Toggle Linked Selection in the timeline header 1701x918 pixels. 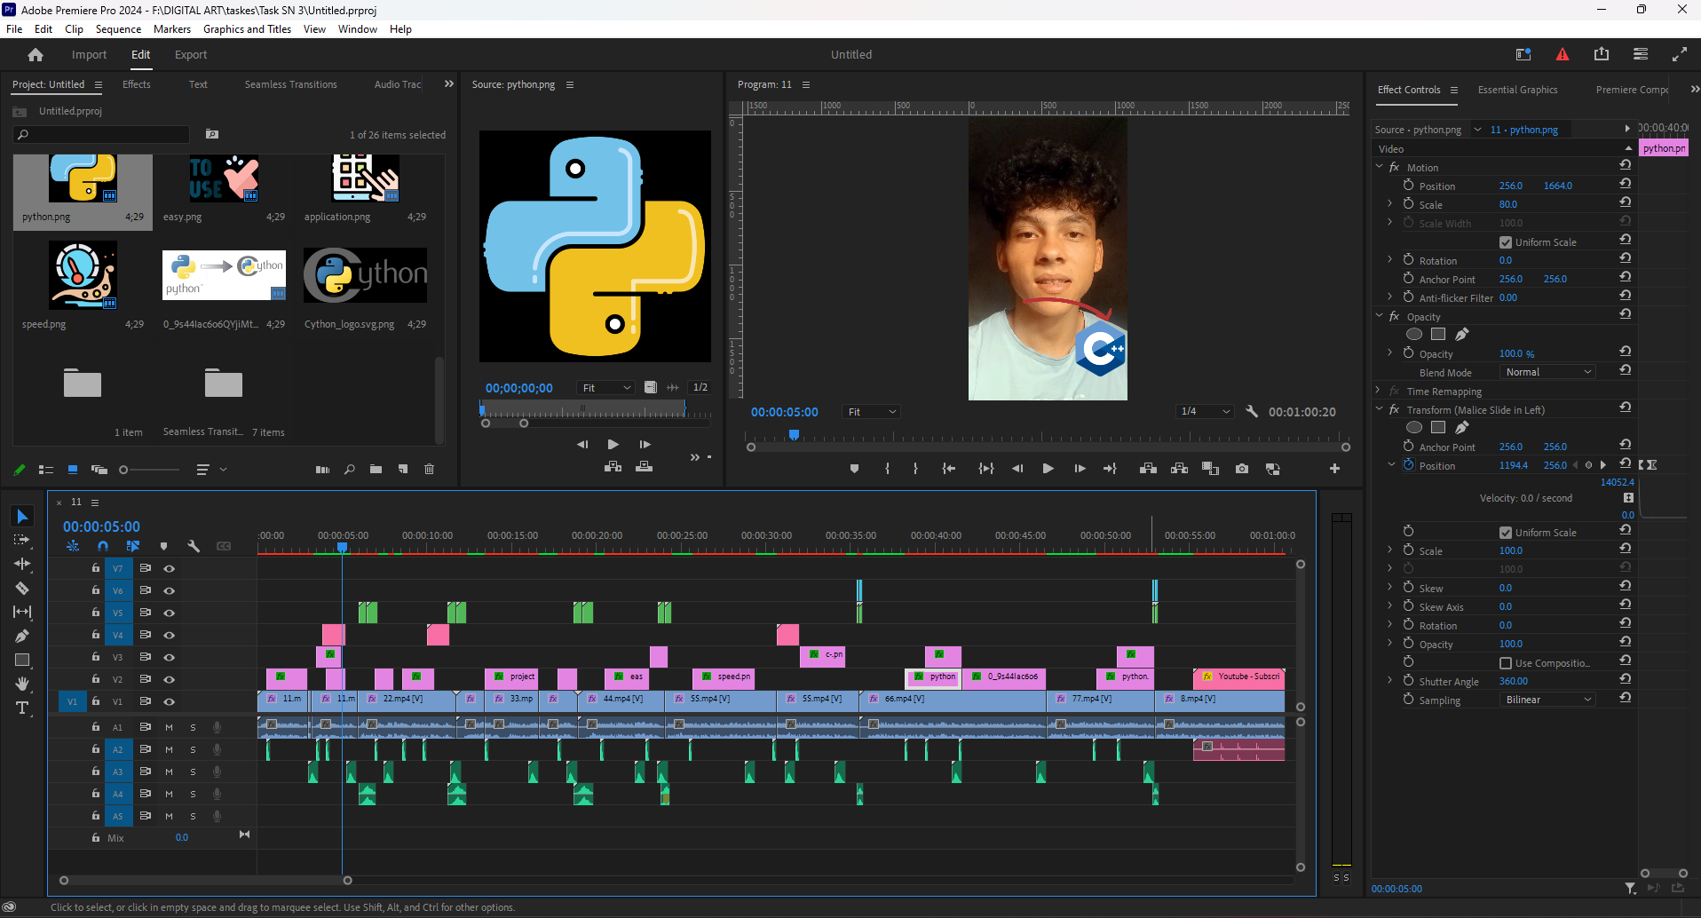(x=133, y=546)
